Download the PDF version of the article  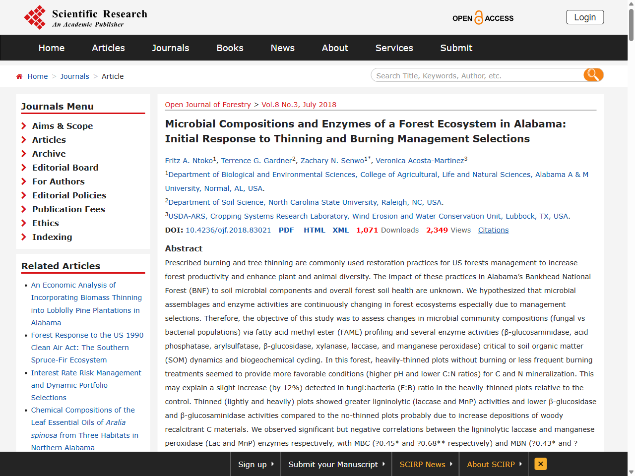click(286, 230)
